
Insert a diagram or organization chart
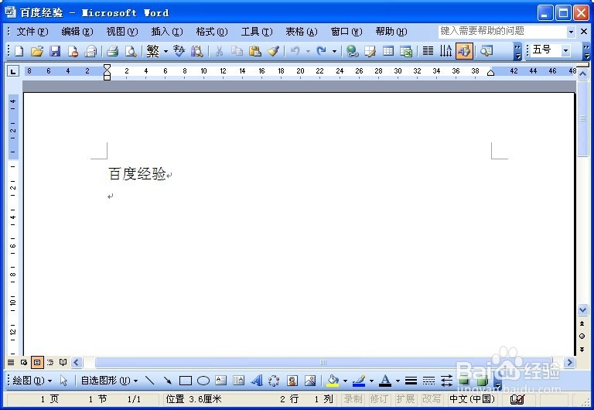pos(274,380)
